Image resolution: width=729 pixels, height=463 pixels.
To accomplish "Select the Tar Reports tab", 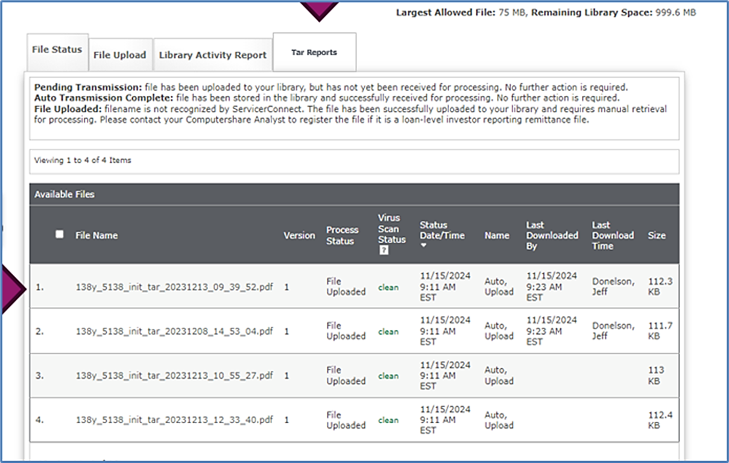I will pyautogui.click(x=314, y=52).
